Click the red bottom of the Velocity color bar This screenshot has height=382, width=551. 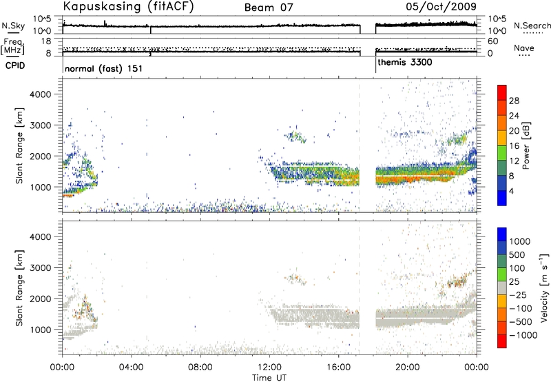coord(502,341)
